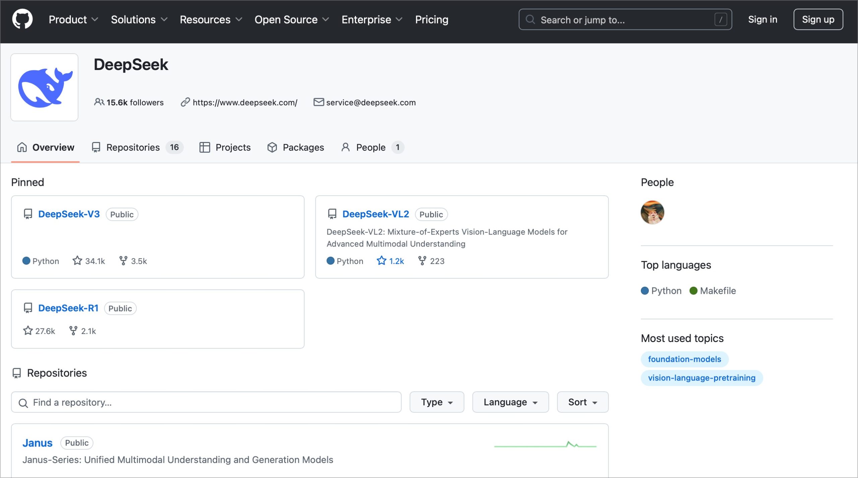The height and width of the screenshot is (478, 858).
Task: Click the Public badge on DeepSeek-R1
Action: point(120,308)
